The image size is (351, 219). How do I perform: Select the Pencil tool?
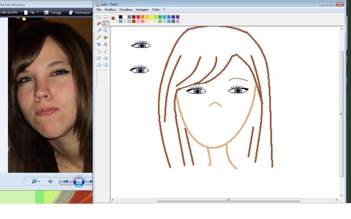99,37
